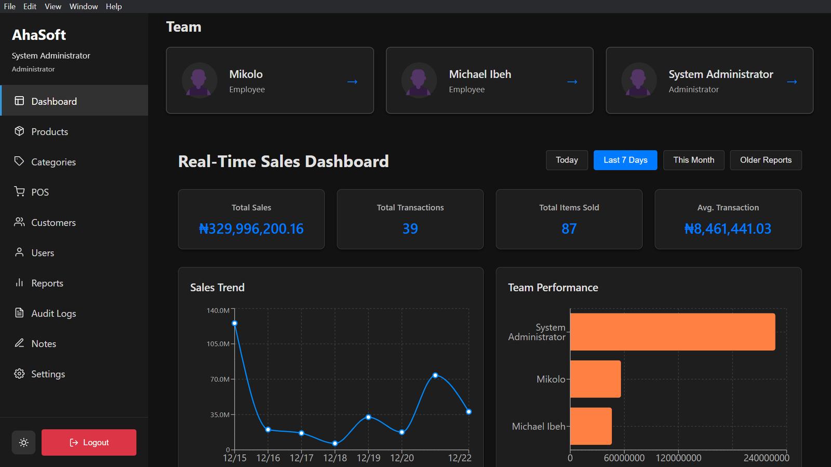Screen dimensions: 831x467
Task: Click the POS shopping cart icon
Action: tap(19, 191)
